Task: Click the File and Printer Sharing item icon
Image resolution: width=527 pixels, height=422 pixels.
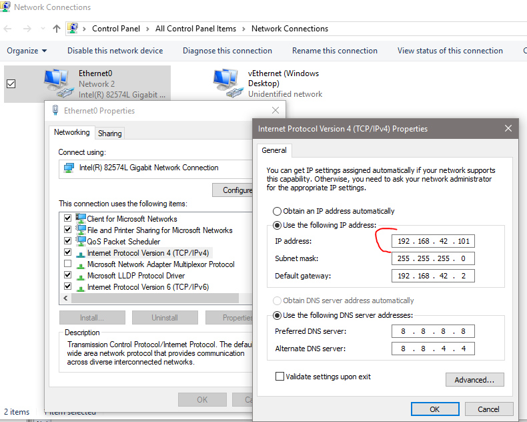Action: 81,230
